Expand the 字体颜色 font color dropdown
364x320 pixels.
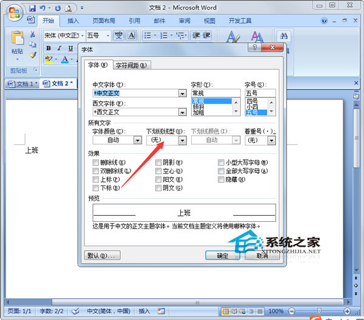coord(138,140)
